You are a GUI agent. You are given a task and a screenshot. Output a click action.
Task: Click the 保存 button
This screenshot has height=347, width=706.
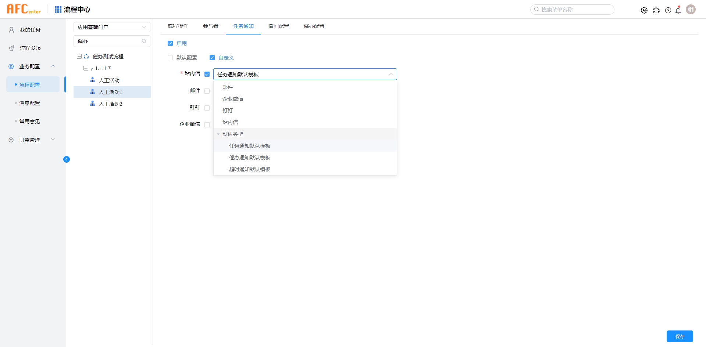tap(680, 336)
